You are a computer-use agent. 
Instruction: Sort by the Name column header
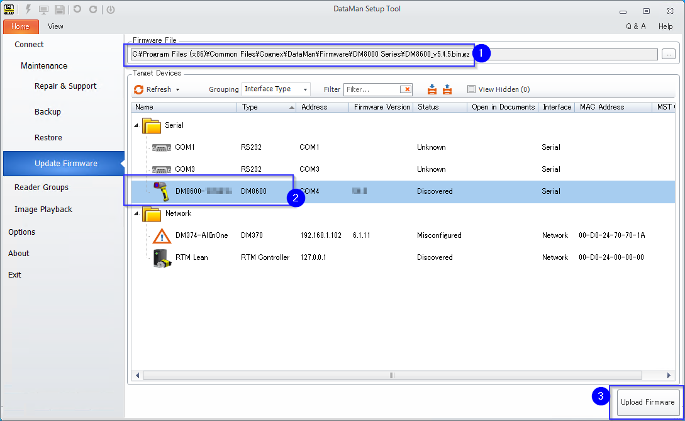click(x=184, y=107)
